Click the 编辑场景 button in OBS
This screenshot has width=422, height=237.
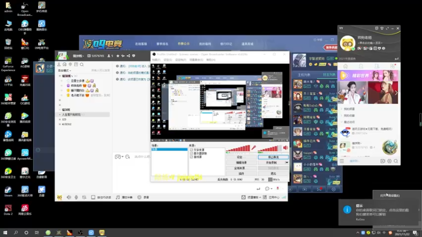click(x=242, y=163)
